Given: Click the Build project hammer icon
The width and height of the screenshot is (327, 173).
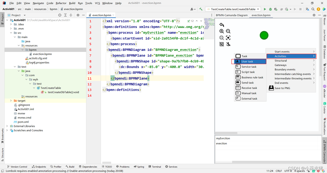Looking at the screenshot, I should point(201,9).
